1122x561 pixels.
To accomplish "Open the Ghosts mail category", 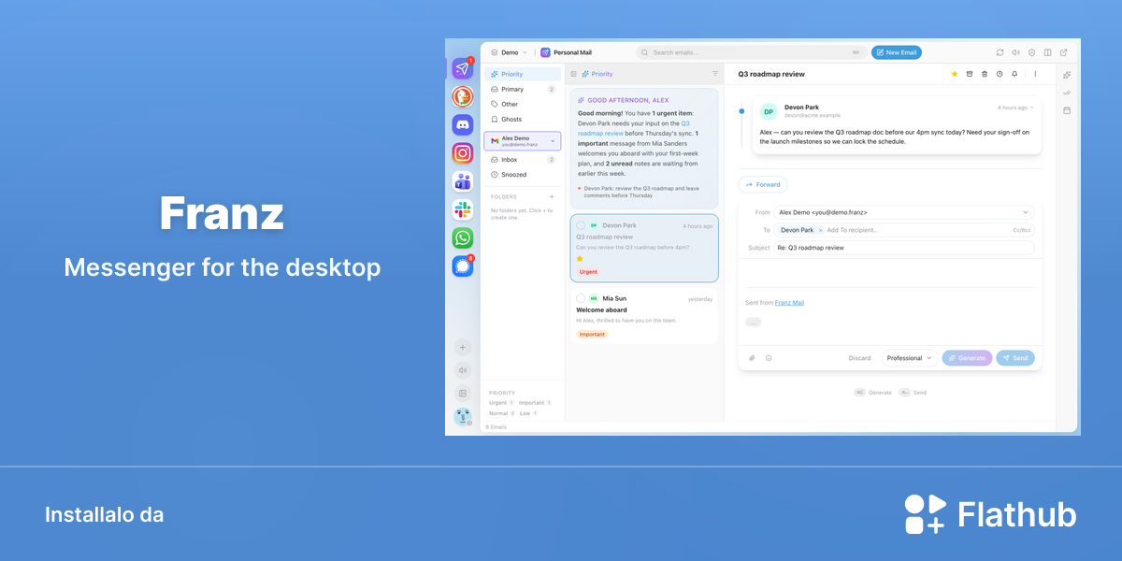I will click(523, 119).
